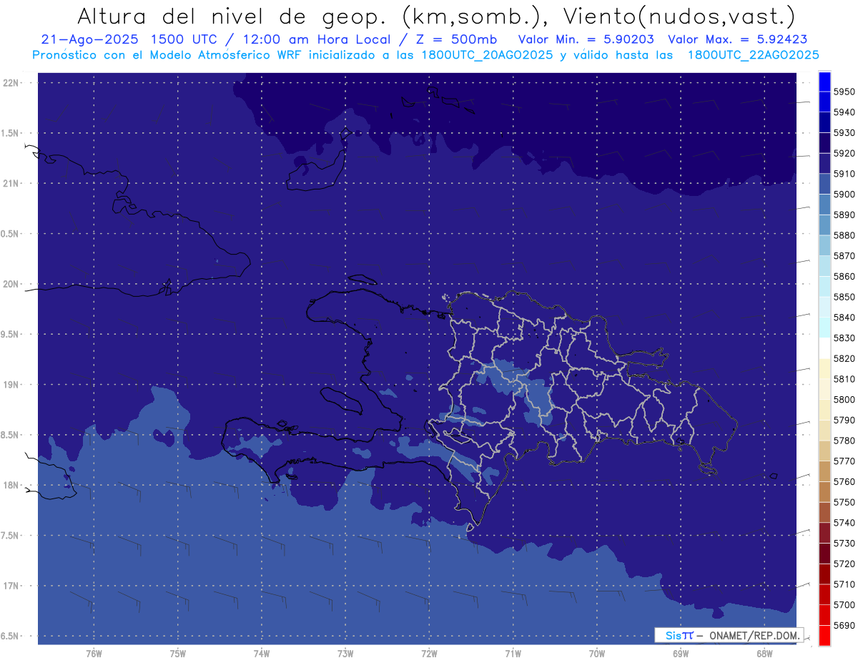The width and height of the screenshot is (858, 663).
Task: Select the '5820' color scale value
Action: point(844,358)
